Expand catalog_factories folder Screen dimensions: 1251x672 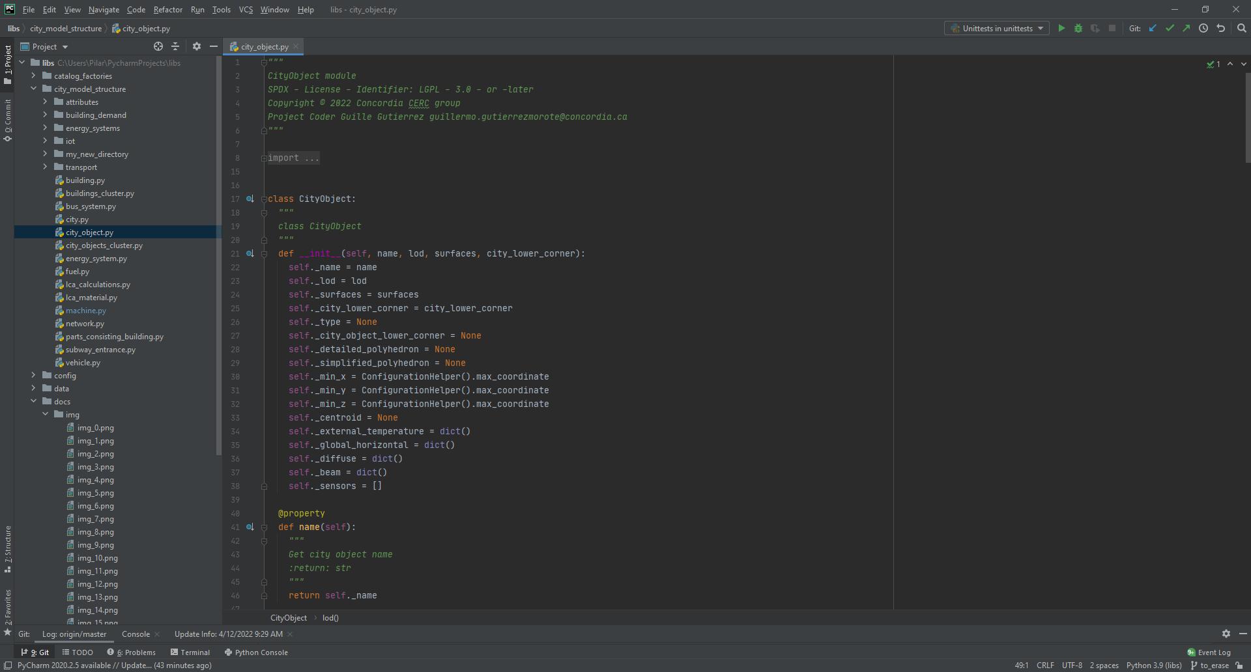coord(33,76)
